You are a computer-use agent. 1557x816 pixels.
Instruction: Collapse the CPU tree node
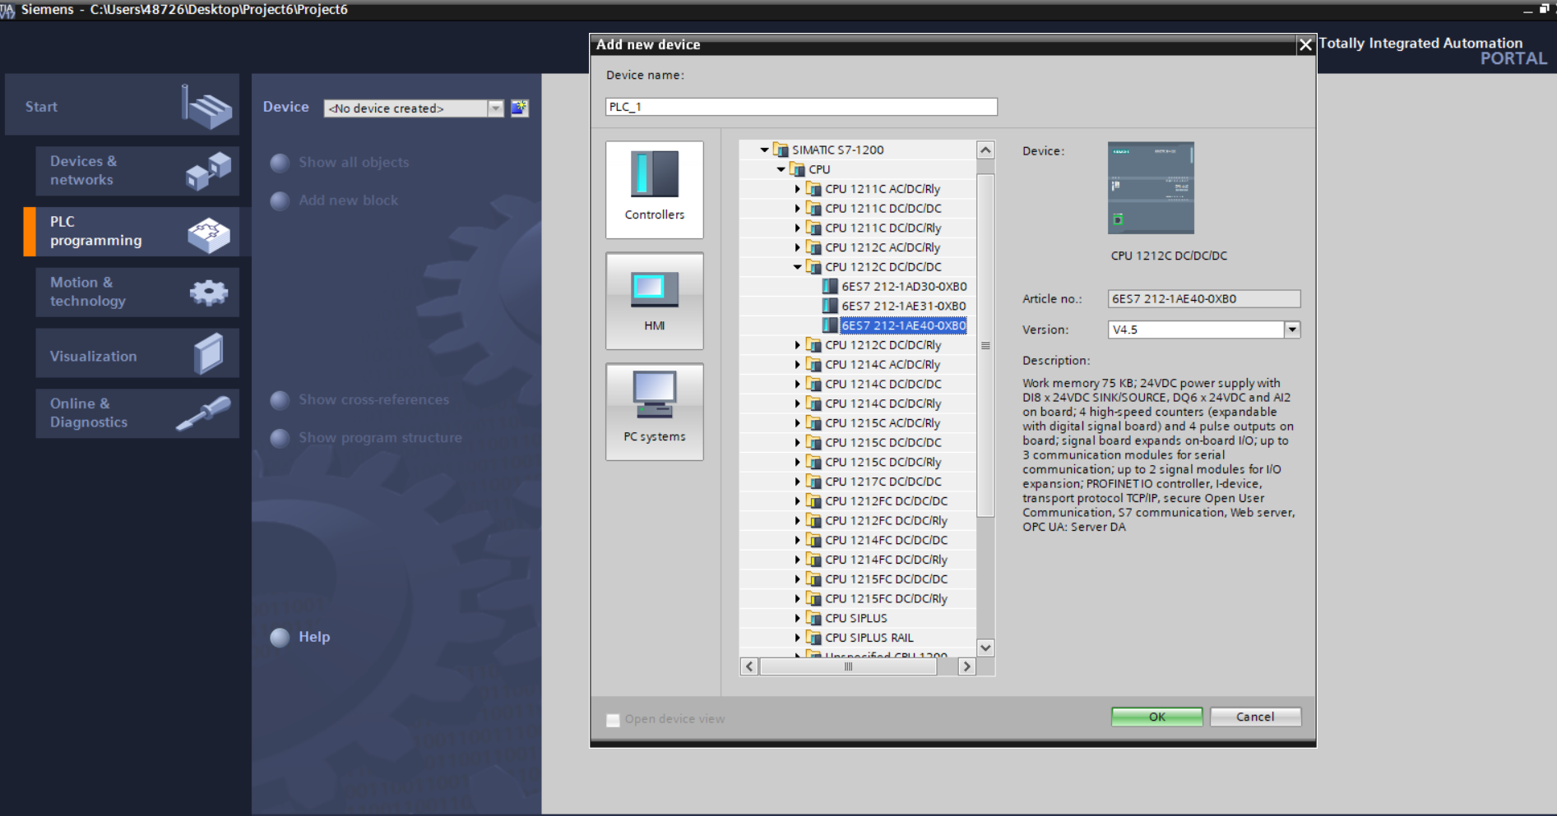781,169
